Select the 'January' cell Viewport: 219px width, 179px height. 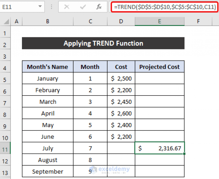click(48, 78)
